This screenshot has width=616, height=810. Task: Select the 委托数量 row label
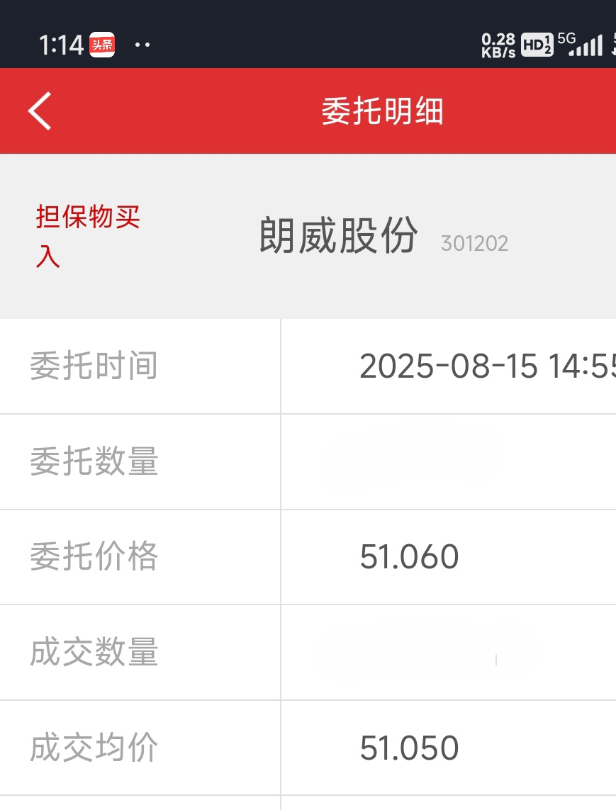[94, 461]
